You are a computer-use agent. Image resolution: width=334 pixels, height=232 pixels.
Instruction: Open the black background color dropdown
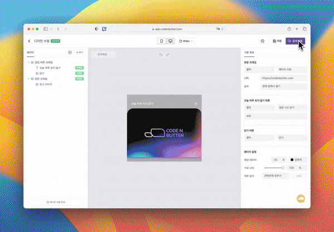click(x=298, y=159)
